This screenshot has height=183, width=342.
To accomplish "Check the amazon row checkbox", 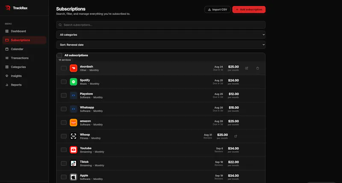I will pyautogui.click(x=64, y=122).
